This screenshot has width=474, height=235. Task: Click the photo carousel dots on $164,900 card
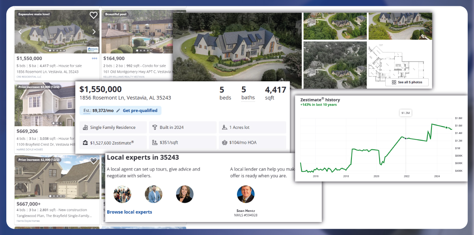[143, 51]
